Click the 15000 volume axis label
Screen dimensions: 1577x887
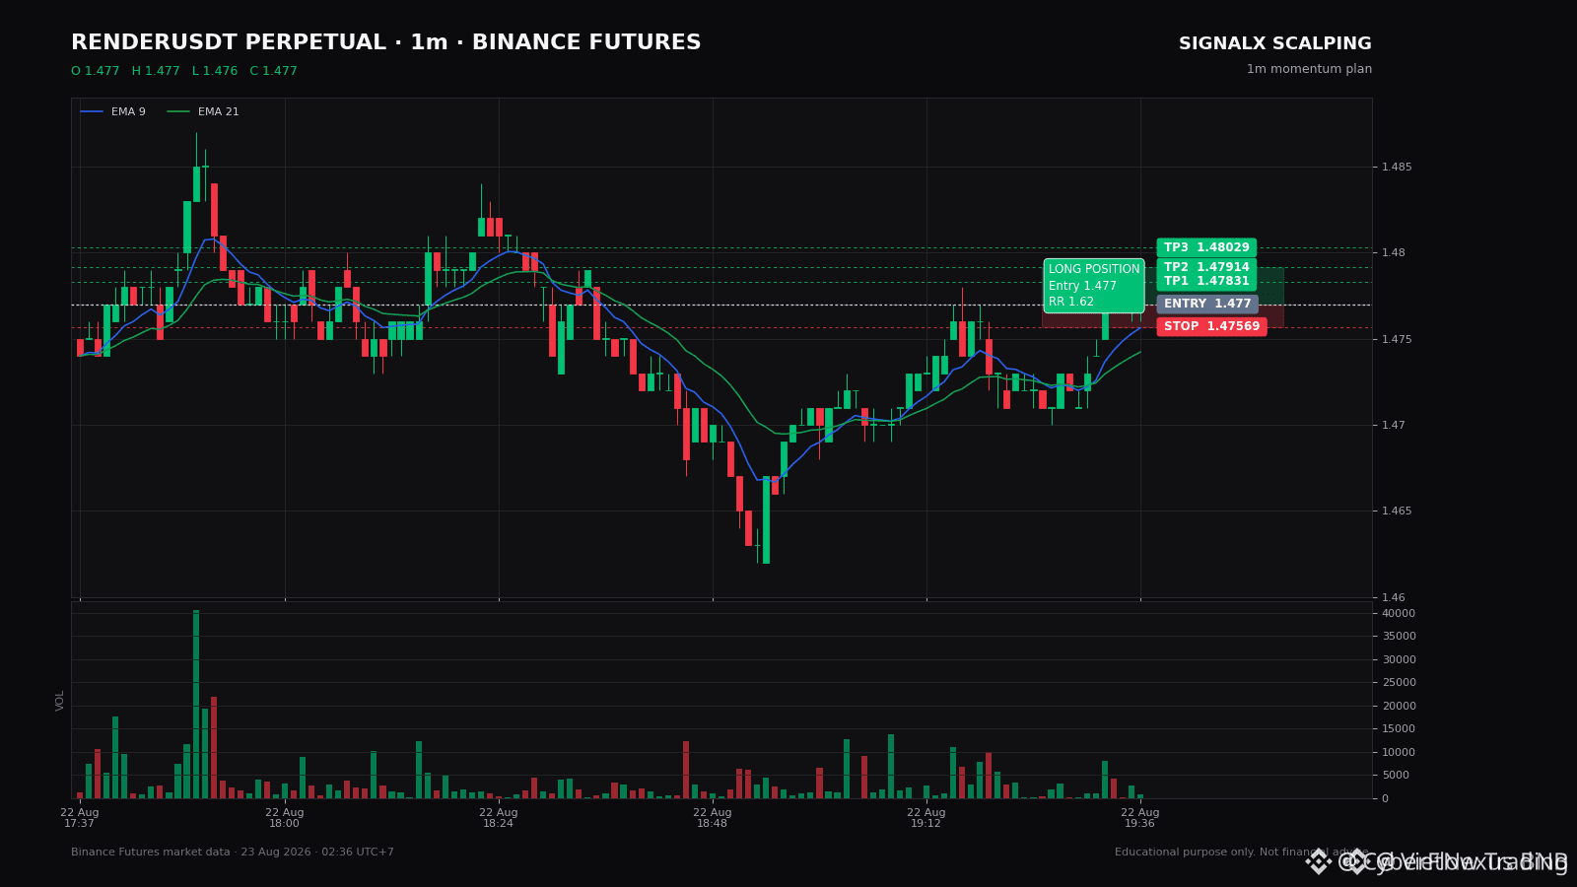[1399, 729]
